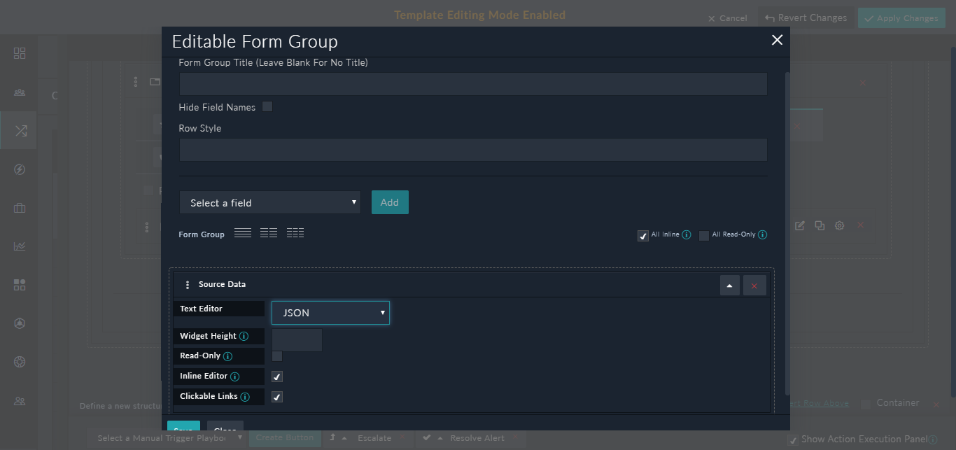This screenshot has height=450, width=956.
Task: Open the briefcase icon in the left sidebar
Action: [19, 207]
